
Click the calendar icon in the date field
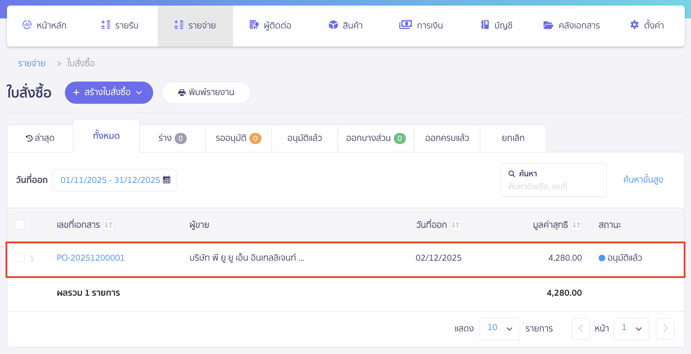(x=167, y=180)
